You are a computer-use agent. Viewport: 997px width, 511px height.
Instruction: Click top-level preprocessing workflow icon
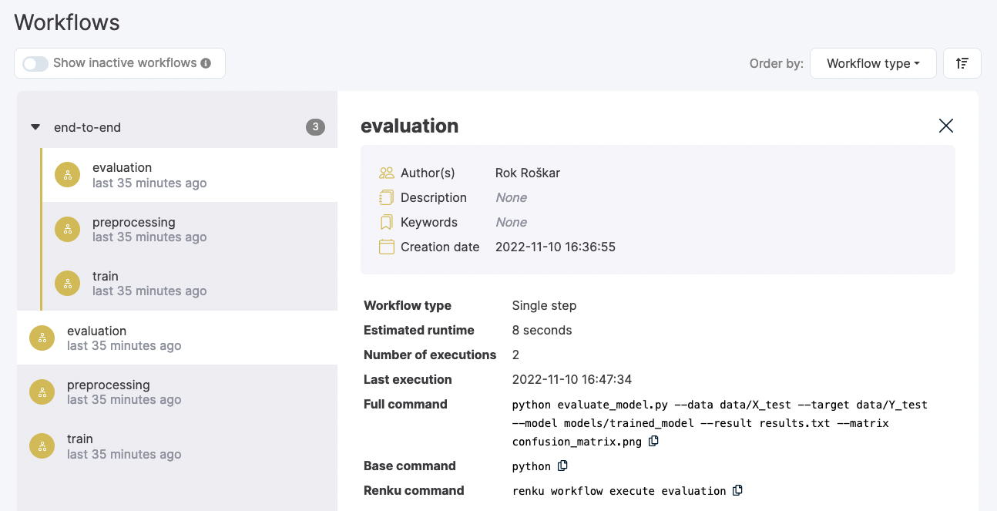pos(42,392)
